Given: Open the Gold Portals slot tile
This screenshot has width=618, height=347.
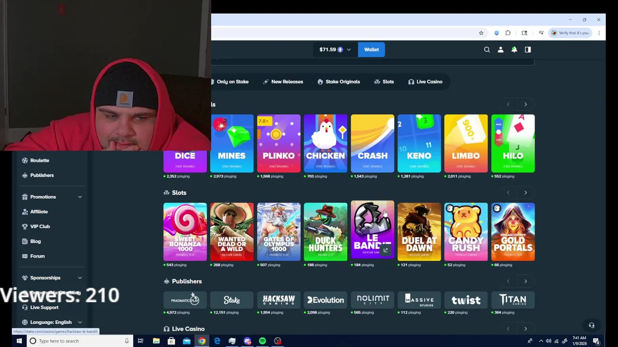Looking at the screenshot, I should (513, 232).
